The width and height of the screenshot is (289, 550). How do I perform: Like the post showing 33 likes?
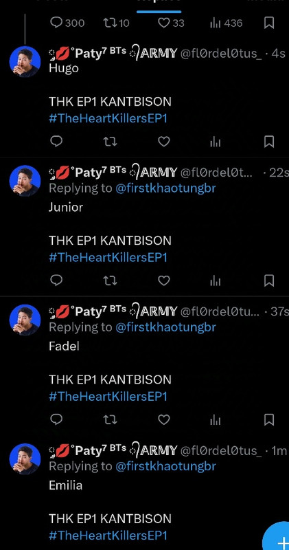pyautogui.click(x=171, y=23)
